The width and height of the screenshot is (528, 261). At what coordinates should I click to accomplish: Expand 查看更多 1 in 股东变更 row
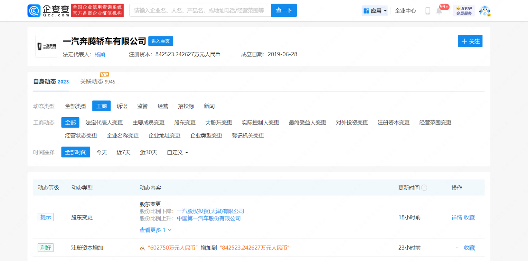tap(156, 230)
